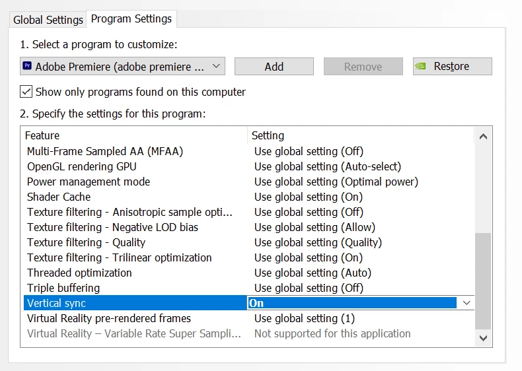Click the Add button
522x371 pixels.
(x=274, y=66)
